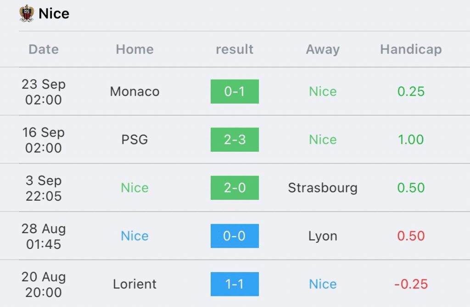
Task: Click the 1.00 handicap for PSG match
Action: [x=411, y=140]
